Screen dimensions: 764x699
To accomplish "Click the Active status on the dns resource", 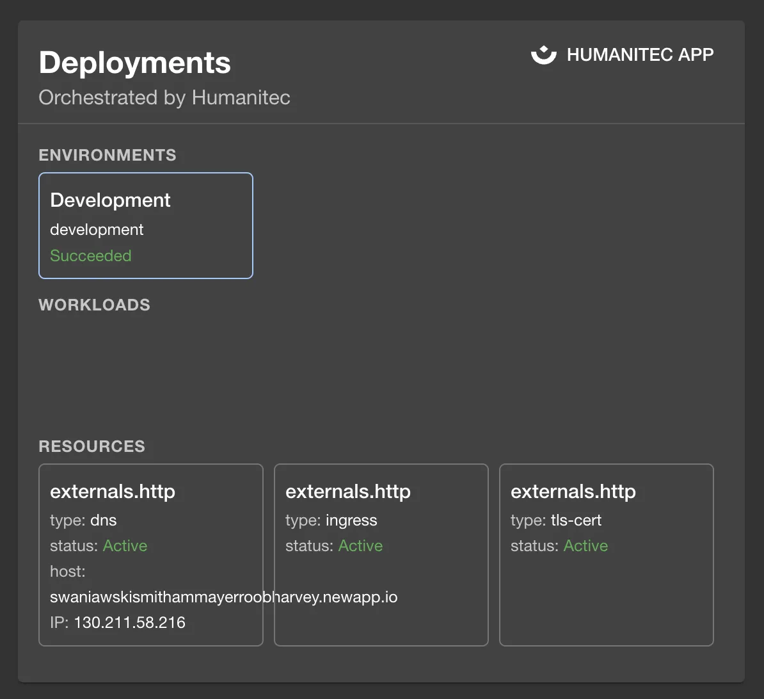I will coord(125,545).
